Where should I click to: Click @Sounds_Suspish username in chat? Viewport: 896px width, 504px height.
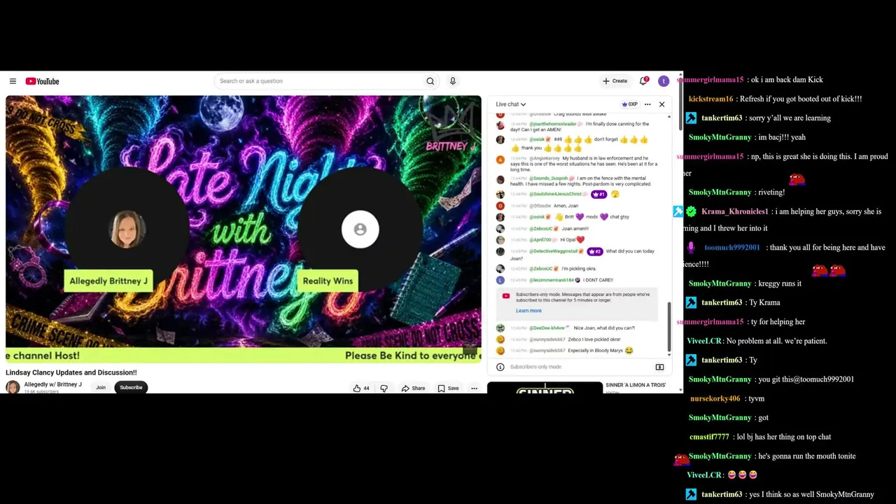coord(549,178)
